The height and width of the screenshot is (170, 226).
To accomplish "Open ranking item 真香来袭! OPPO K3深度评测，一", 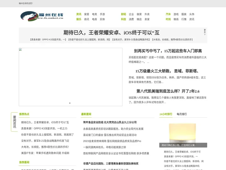I will [181, 156].
